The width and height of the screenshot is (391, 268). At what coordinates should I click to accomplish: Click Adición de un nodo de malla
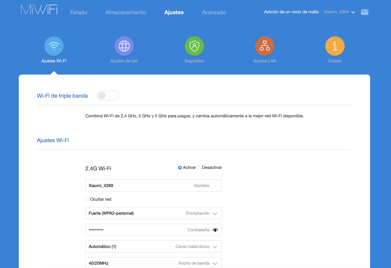291,12
